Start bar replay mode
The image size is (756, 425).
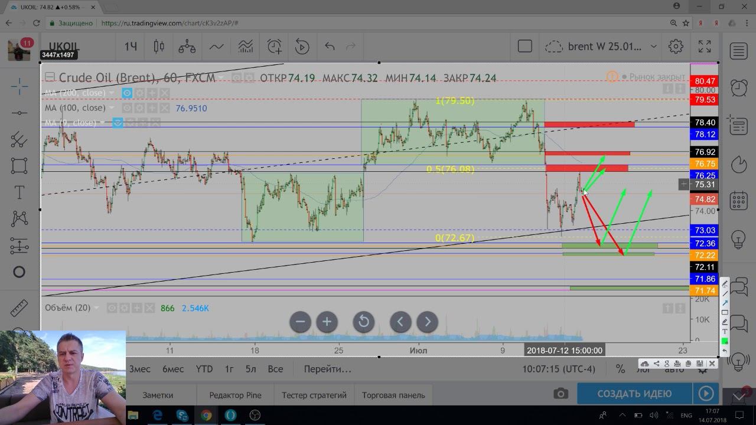(302, 47)
